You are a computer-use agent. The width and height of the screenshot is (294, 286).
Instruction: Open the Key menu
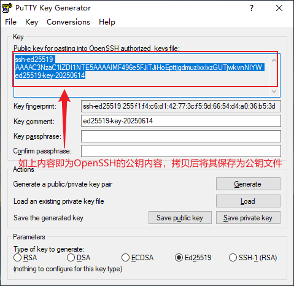(32, 22)
